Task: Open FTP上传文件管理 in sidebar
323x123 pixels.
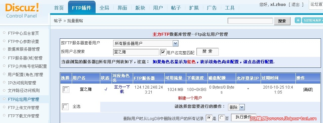Action: pos(23,107)
